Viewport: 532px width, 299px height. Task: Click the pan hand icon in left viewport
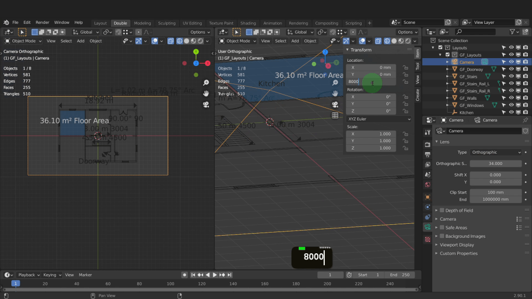[206, 93]
